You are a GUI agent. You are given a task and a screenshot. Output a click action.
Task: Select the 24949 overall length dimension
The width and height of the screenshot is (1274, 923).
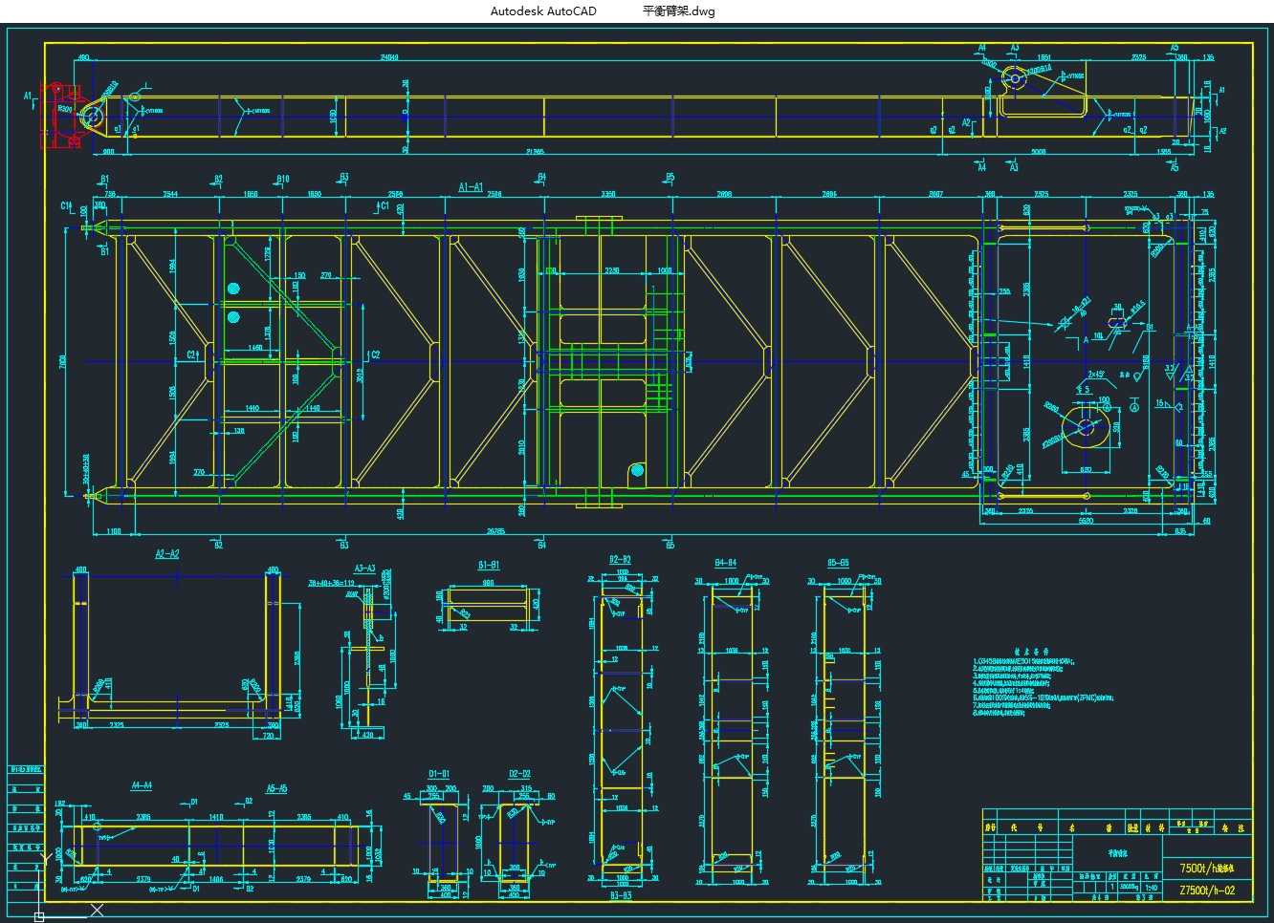coord(389,57)
